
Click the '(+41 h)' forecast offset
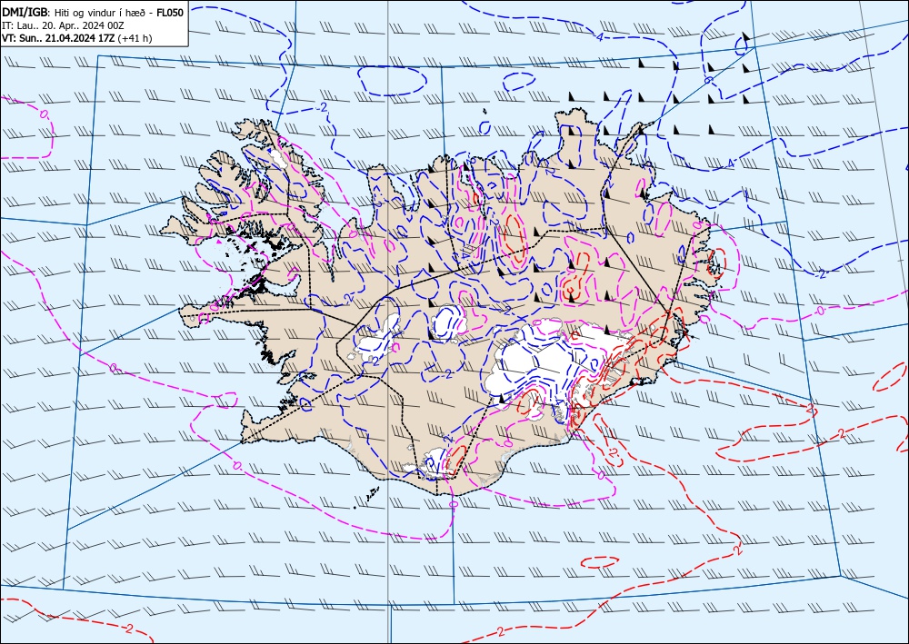[x=135, y=38]
